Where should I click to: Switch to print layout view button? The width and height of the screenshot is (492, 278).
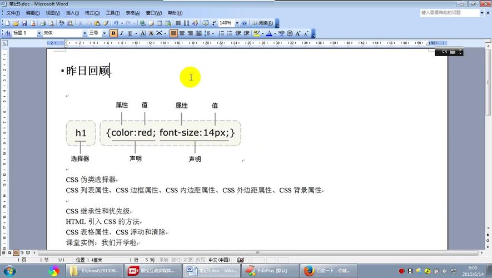16,252
